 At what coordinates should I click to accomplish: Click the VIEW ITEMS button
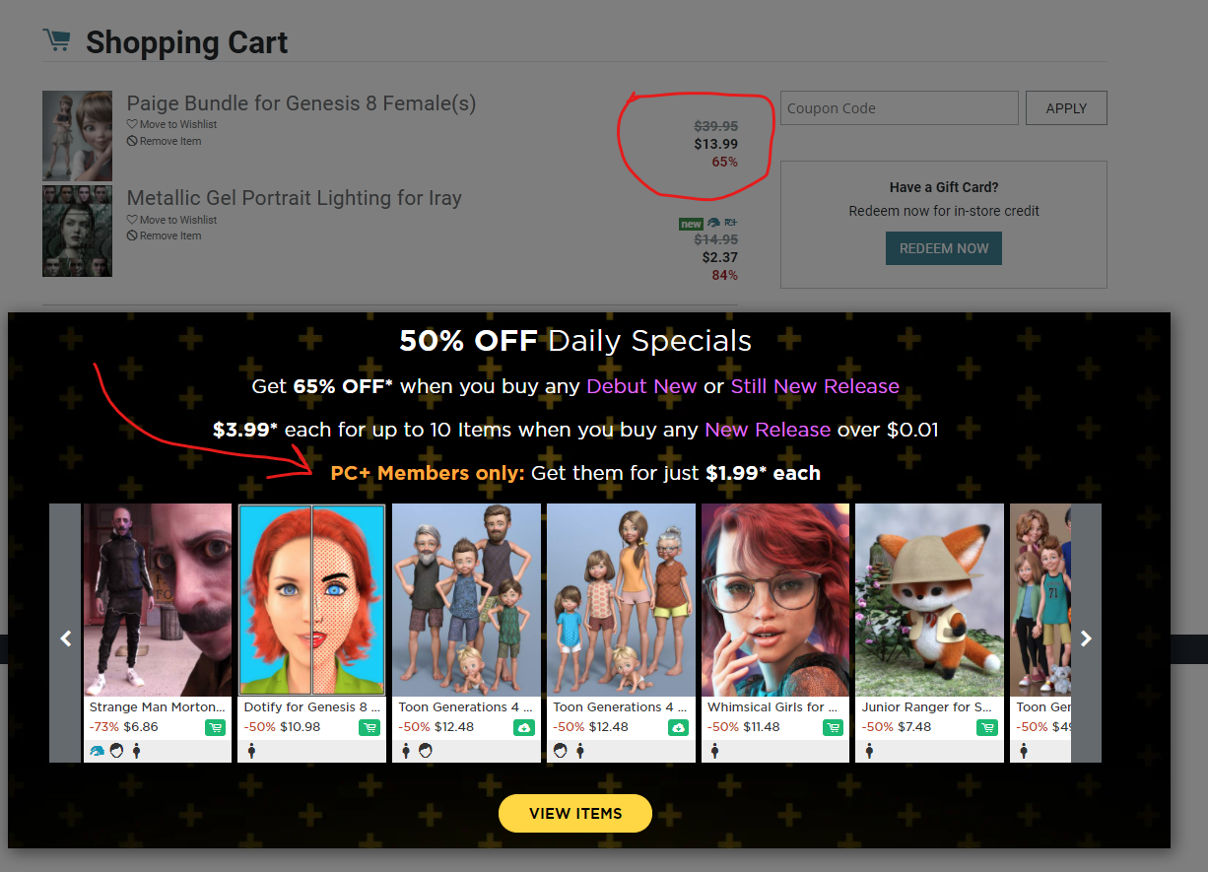tap(575, 813)
